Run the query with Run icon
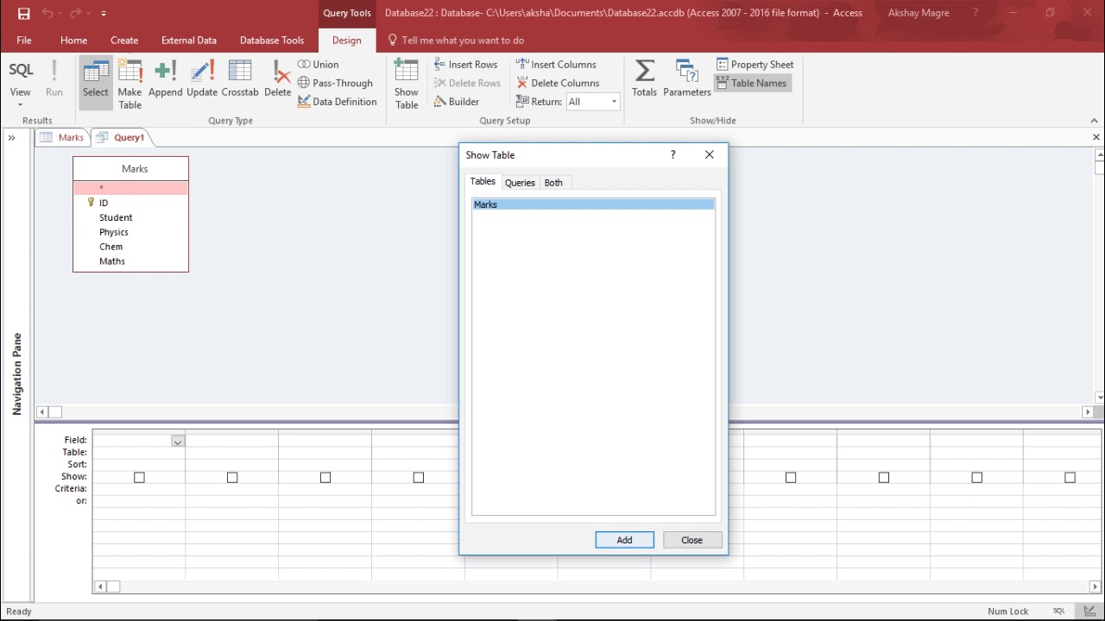The width and height of the screenshot is (1105, 621). (54, 78)
